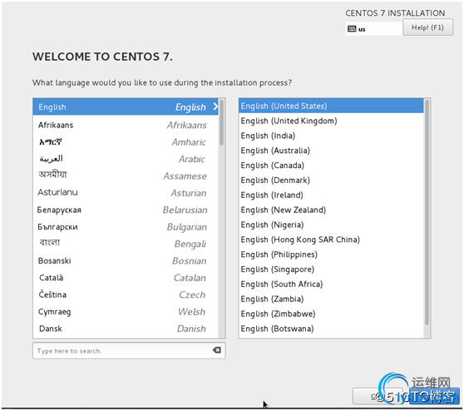Screen dimensions: 464x411
Task: Select Asturianu in the language list
Action: pos(126,193)
